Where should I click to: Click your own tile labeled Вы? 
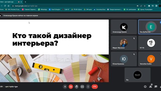[x=138, y=75]
